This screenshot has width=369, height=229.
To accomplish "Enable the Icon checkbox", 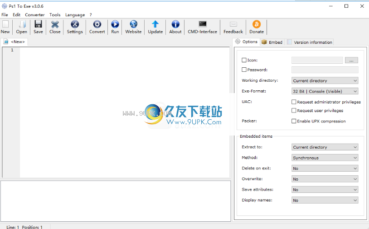I will point(244,60).
